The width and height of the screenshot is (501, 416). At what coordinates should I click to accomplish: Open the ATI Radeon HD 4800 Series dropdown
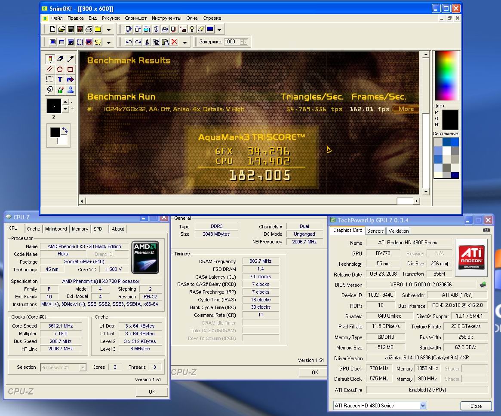pyautogui.click(x=423, y=405)
